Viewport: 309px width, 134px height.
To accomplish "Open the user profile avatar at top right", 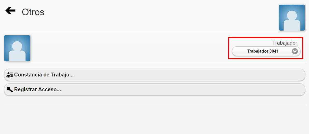I will pos(292,18).
